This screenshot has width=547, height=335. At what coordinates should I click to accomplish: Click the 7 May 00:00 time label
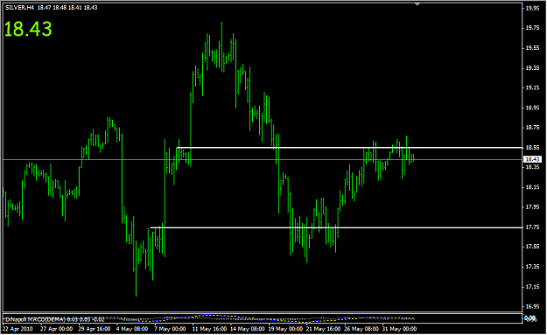(x=171, y=329)
